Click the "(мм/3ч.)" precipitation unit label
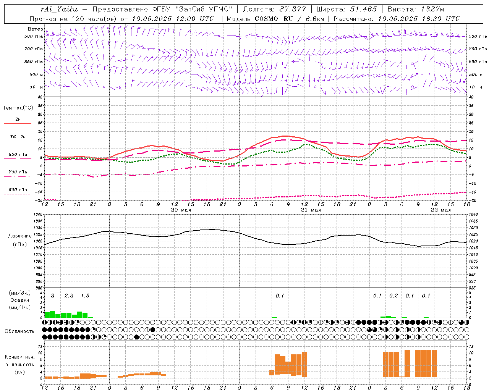 click(x=20, y=293)
